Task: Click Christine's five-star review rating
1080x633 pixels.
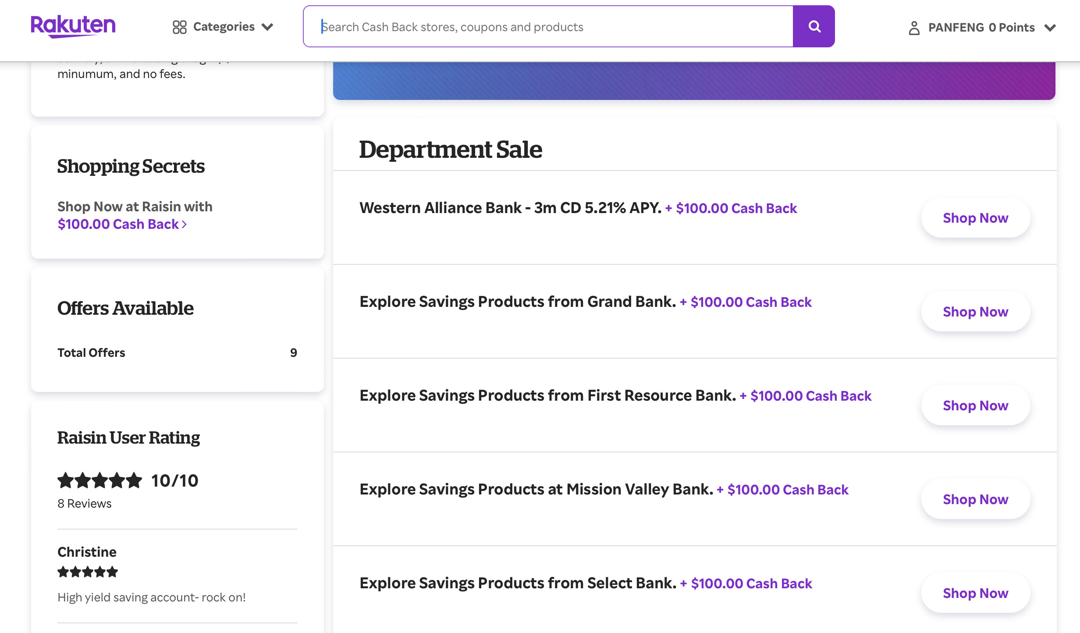Action: 88,572
